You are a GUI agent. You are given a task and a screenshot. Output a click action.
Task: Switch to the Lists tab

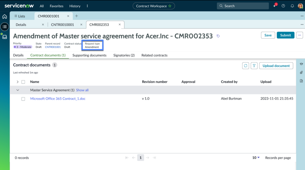click(20, 16)
